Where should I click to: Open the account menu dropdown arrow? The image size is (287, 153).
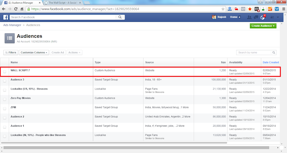[x=278, y=17]
